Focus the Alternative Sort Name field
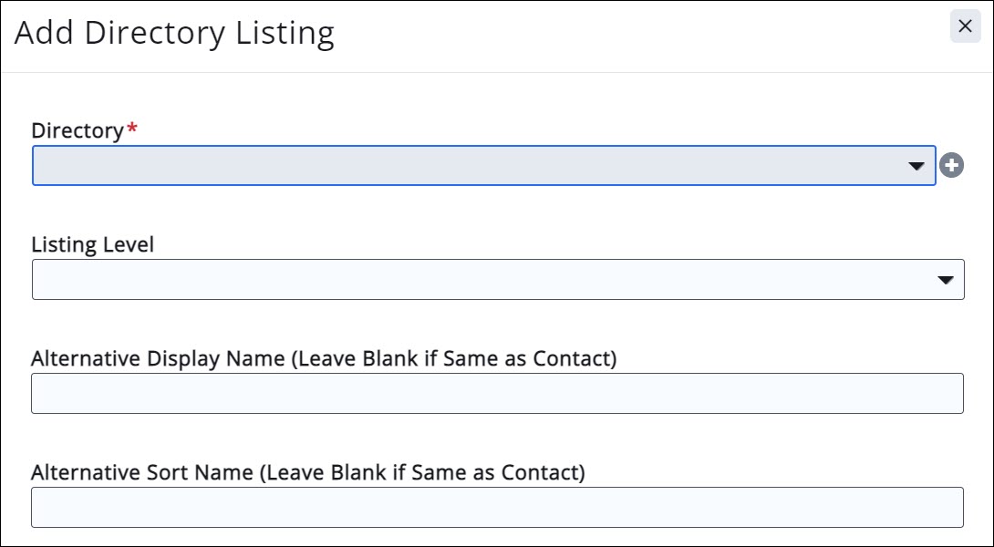Image resolution: width=994 pixels, height=547 pixels. pyautogui.click(x=497, y=507)
